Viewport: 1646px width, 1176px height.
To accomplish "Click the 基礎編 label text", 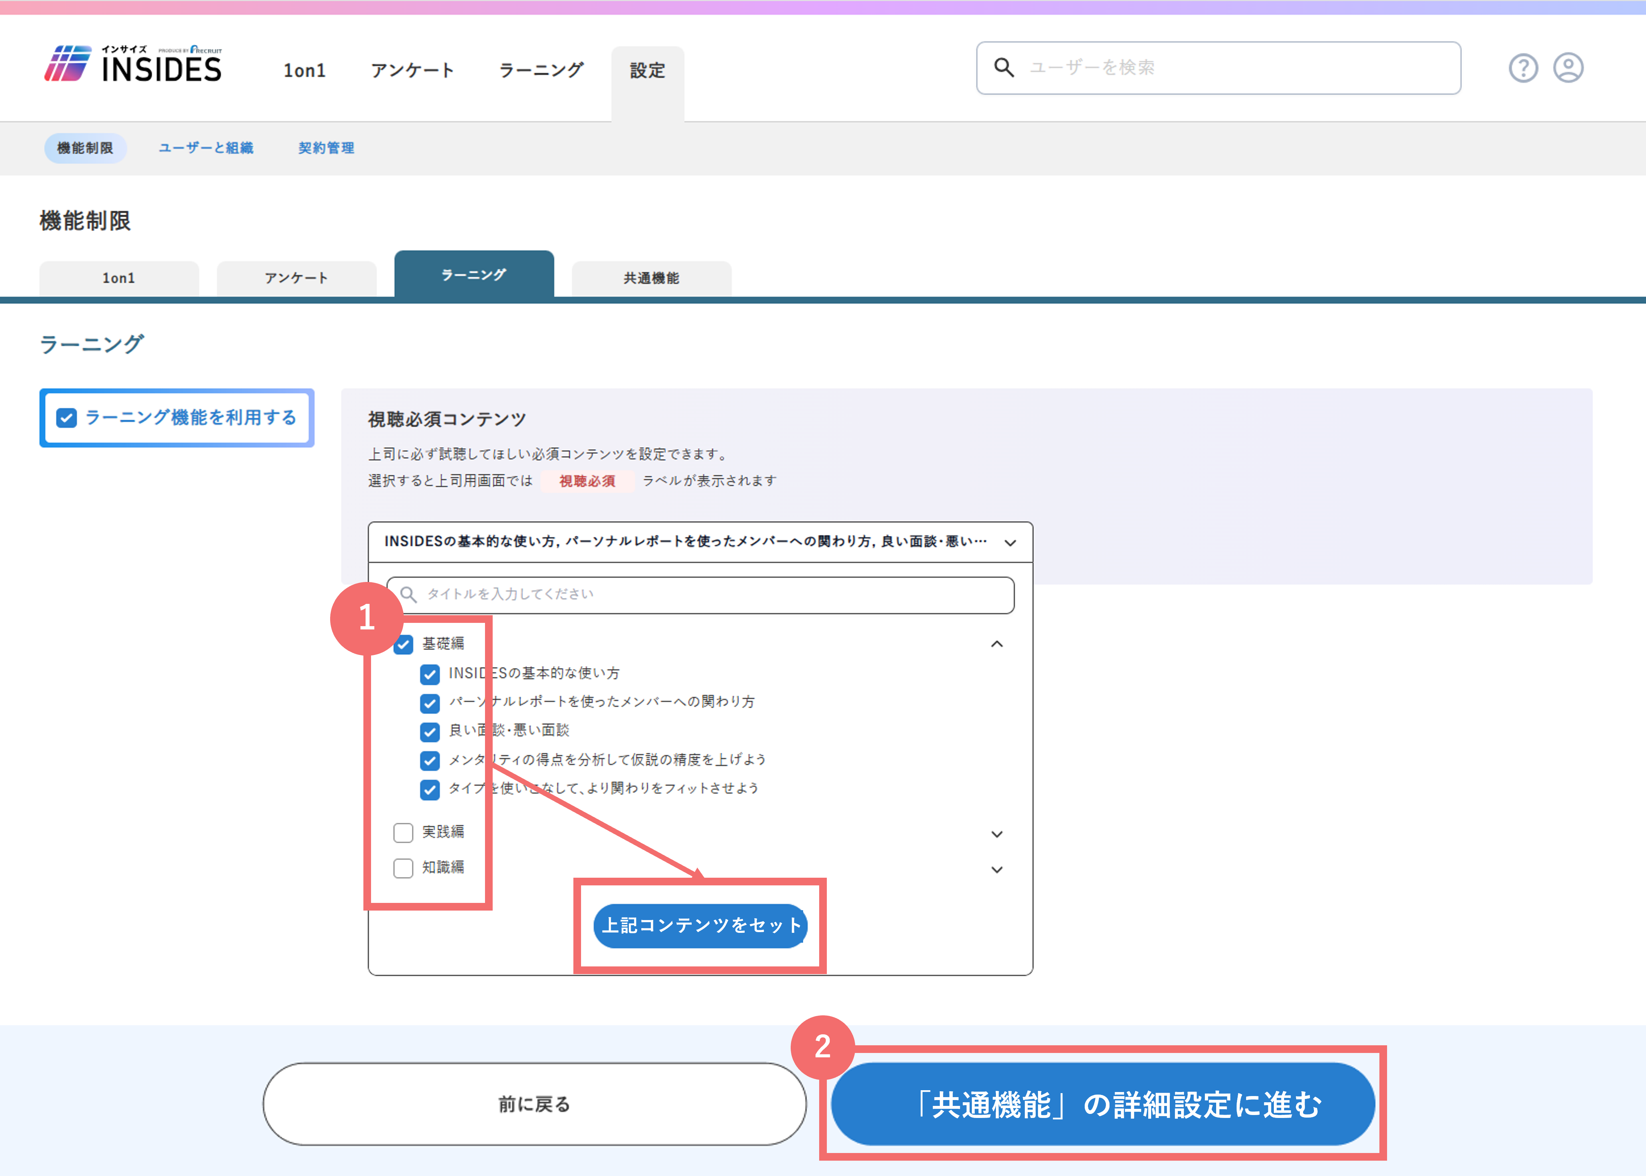I will coord(443,644).
